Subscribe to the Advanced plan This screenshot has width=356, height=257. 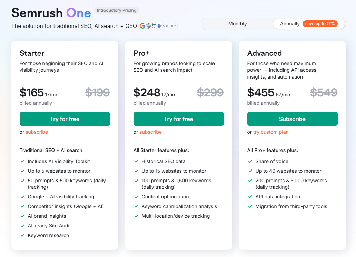coord(293,119)
